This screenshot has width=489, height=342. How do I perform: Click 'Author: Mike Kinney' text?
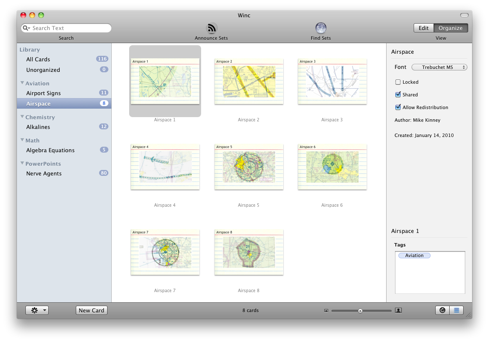(x=417, y=120)
